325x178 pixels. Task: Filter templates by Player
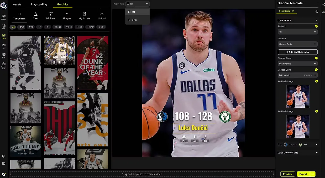tap(91, 27)
